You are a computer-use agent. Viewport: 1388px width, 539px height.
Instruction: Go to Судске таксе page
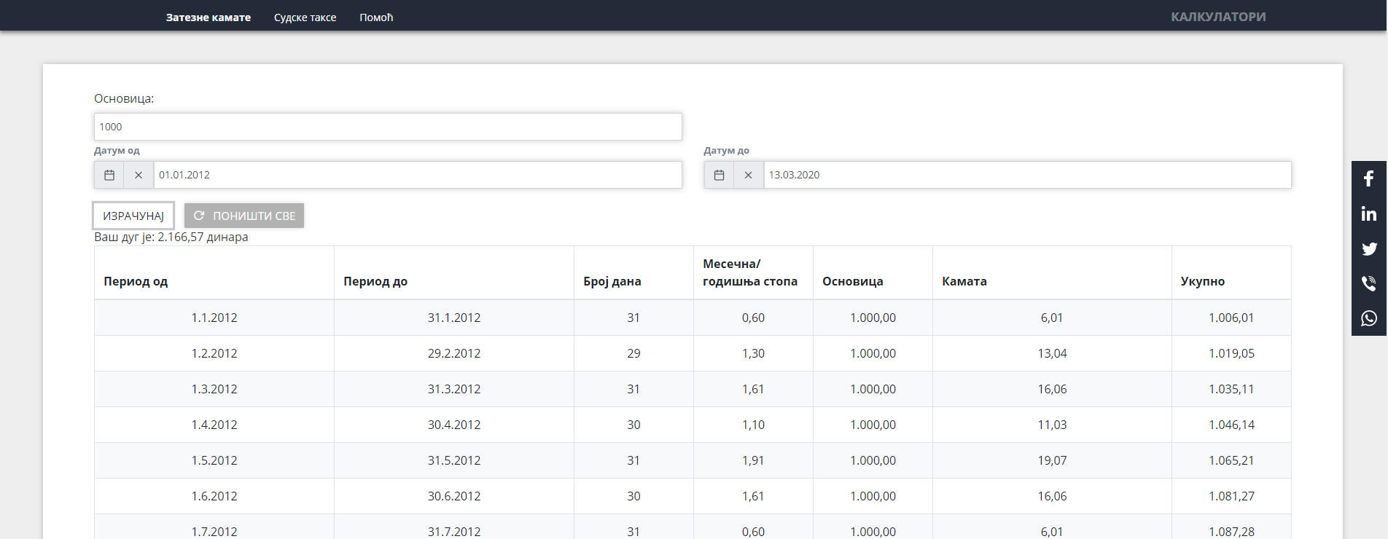(305, 17)
